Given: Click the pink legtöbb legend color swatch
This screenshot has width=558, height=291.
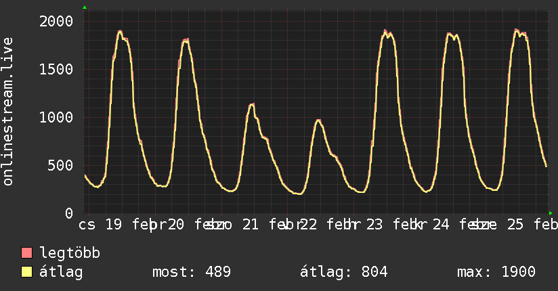Looking at the screenshot, I should coord(26,253).
